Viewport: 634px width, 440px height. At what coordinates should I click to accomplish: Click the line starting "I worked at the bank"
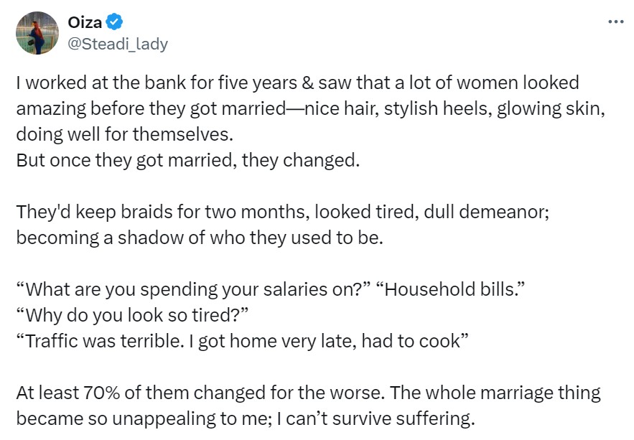pyautogui.click(x=297, y=83)
